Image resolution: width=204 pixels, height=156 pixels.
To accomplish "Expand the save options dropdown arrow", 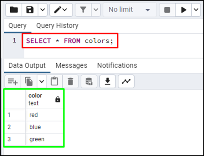I will click(x=43, y=10).
